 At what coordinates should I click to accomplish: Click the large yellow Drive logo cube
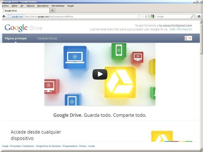(120, 82)
